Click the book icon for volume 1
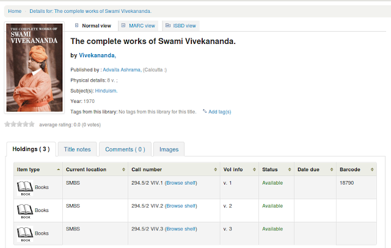 (24, 186)
